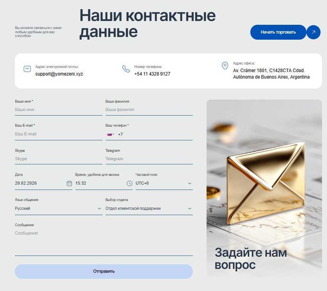Open the country code flag dropdown
This screenshot has width=327, height=291.
coord(111,134)
